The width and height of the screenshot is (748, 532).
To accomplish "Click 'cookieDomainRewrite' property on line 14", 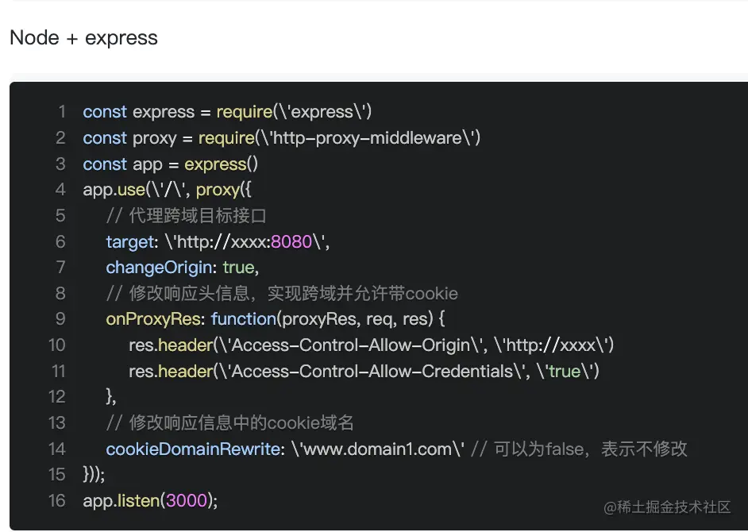I will coord(193,449).
